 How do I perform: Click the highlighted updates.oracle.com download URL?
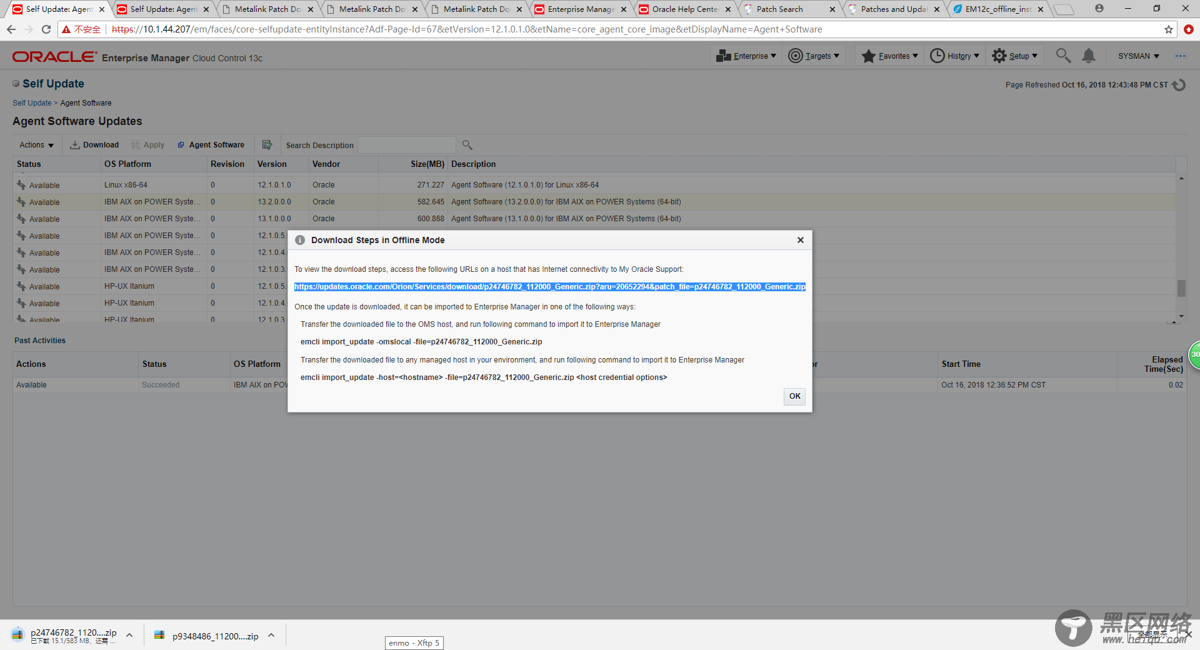550,287
